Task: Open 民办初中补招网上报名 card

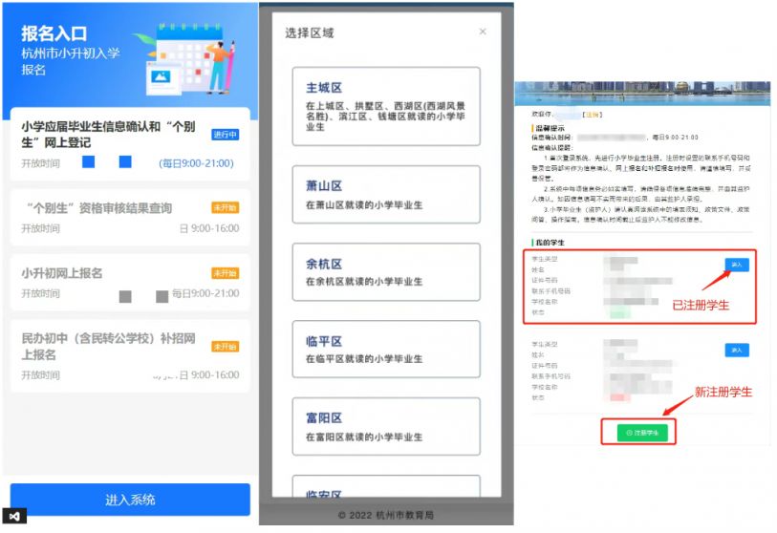Action: (x=129, y=355)
